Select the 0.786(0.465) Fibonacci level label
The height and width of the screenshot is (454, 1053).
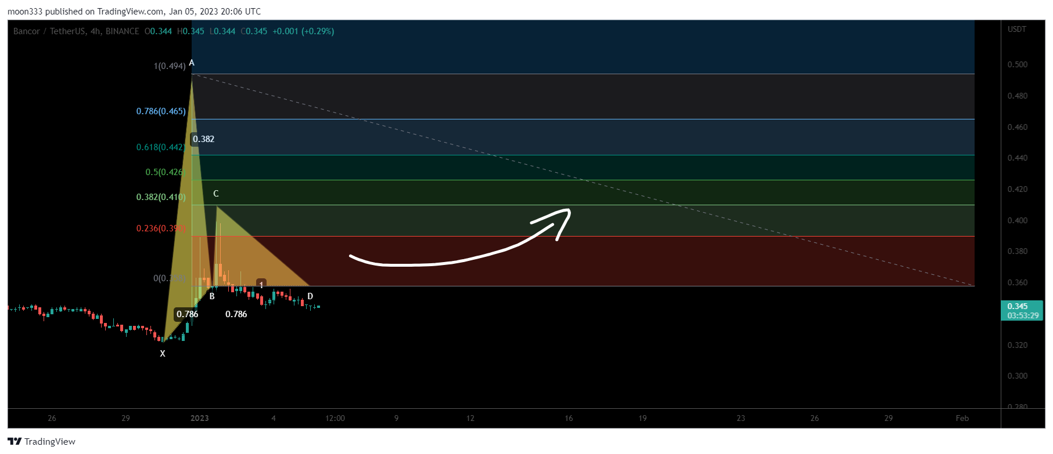click(161, 111)
